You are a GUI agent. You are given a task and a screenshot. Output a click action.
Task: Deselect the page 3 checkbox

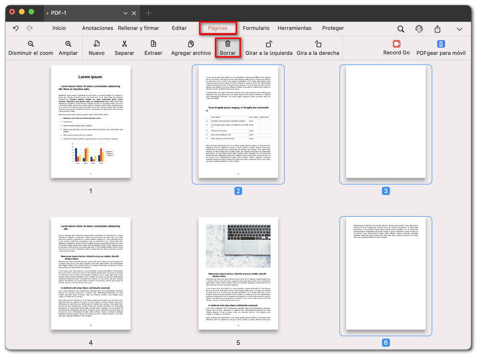point(385,191)
